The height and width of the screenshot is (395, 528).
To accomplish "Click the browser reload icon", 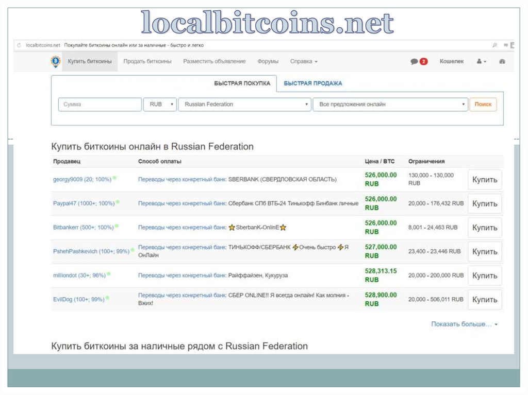I will [x=19, y=45].
